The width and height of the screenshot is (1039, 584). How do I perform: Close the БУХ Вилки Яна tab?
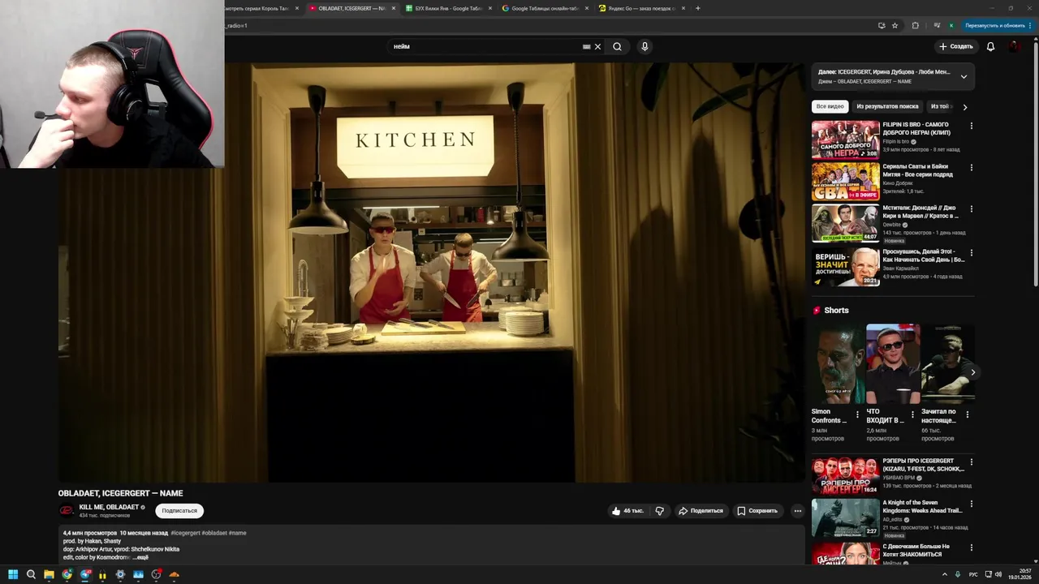pyautogui.click(x=490, y=8)
